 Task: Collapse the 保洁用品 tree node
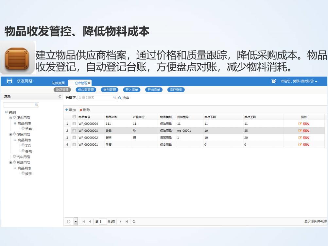11,134
